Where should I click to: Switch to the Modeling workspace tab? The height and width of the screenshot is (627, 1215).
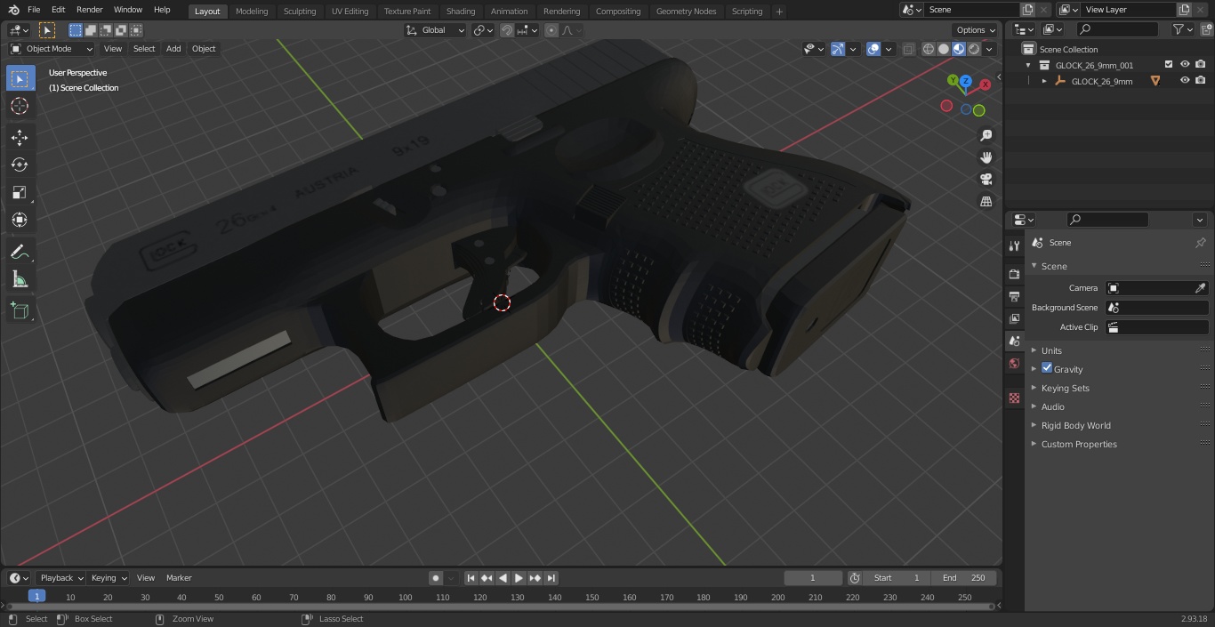click(x=252, y=11)
